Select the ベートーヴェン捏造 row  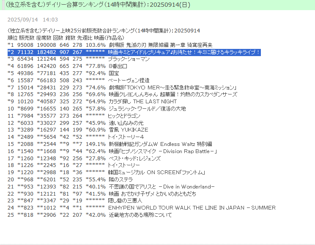coord(79,80)
